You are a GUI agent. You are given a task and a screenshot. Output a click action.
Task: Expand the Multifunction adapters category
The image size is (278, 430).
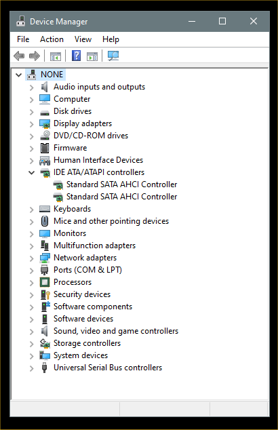pos(31,246)
